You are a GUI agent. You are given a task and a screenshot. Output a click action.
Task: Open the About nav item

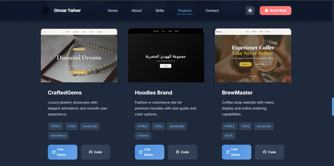click(x=137, y=11)
